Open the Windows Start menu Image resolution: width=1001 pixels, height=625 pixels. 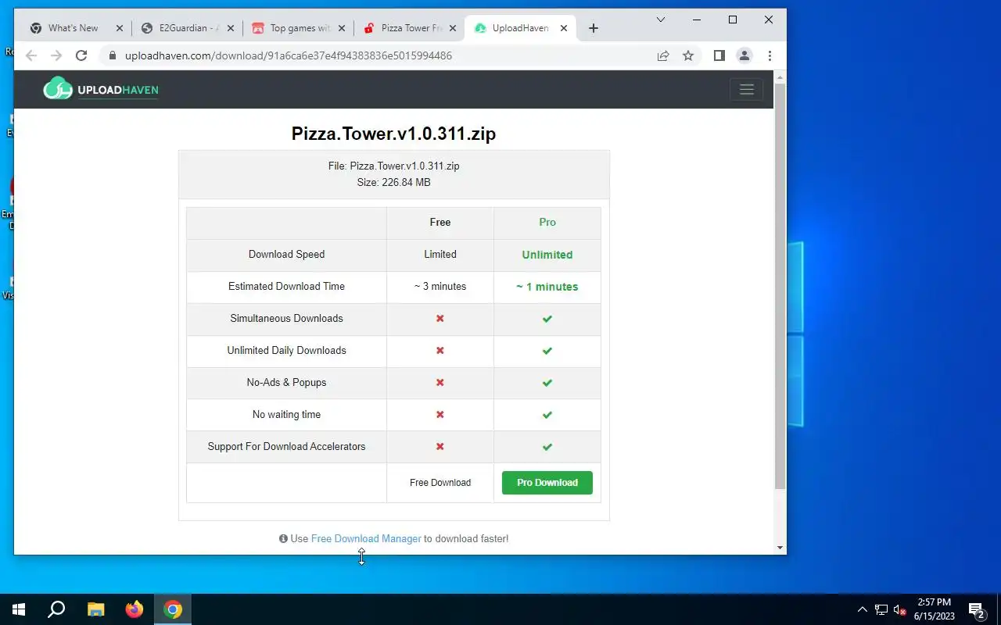[19, 609]
